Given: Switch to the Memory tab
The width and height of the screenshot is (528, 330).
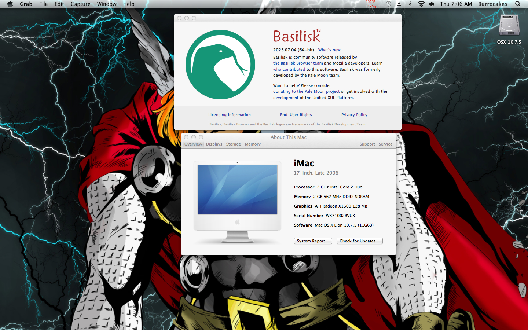Looking at the screenshot, I should click(253, 144).
